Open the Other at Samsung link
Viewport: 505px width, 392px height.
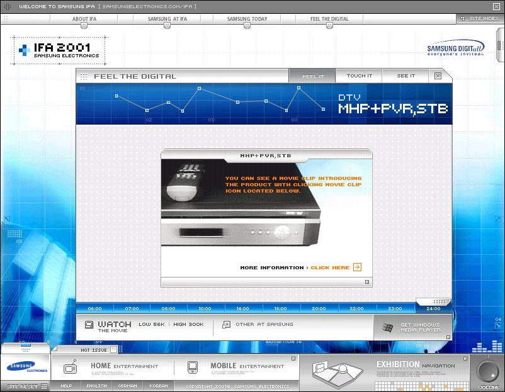(264, 325)
